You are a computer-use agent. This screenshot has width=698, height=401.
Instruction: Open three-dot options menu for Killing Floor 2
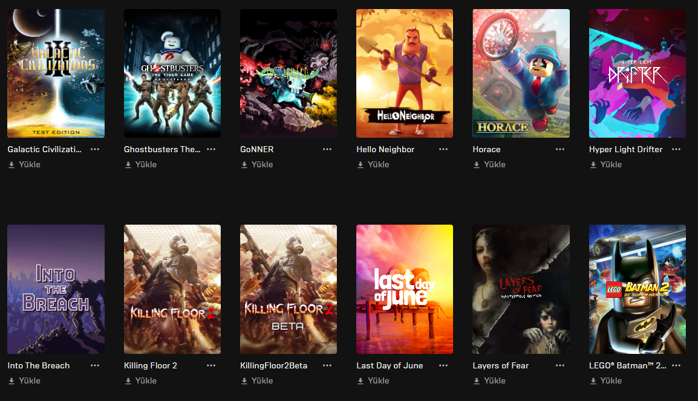coord(211,365)
